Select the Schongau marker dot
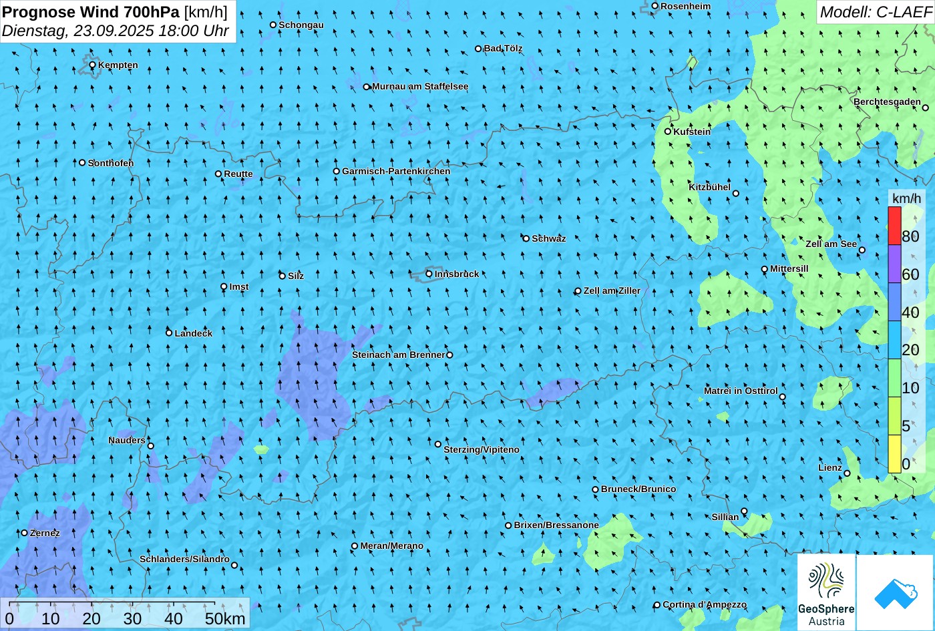This screenshot has height=631, width=935. click(x=273, y=25)
